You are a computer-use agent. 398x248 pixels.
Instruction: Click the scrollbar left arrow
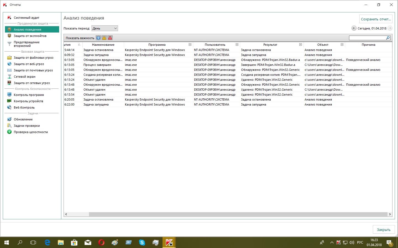(66, 214)
